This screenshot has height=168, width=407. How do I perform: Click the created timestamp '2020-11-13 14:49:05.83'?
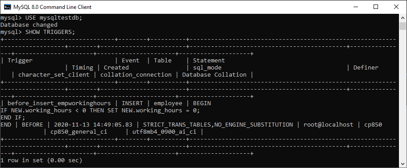(x=93, y=125)
